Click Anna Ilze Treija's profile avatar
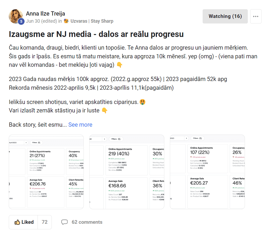The height and width of the screenshot is (233, 270). (16, 16)
